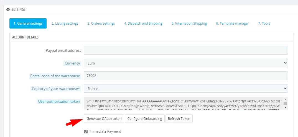The height and width of the screenshot is (137, 298).
Task: Click the Configure Onboarding button
Action: (x=145, y=119)
